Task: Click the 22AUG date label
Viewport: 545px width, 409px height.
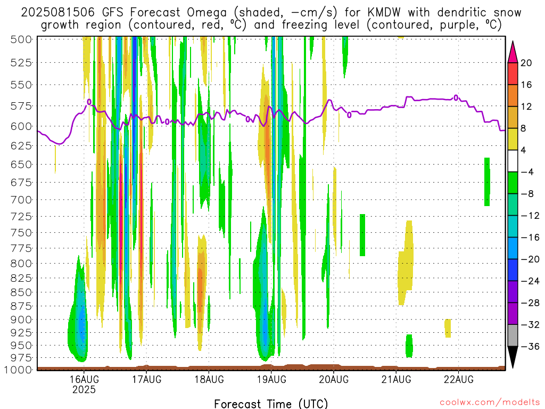Action: (x=458, y=379)
